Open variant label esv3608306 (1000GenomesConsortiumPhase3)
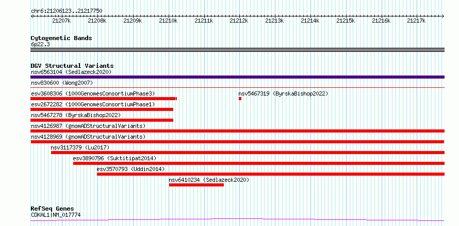The height and width of the screenshot is (226, 459). (x=93, y=93)
